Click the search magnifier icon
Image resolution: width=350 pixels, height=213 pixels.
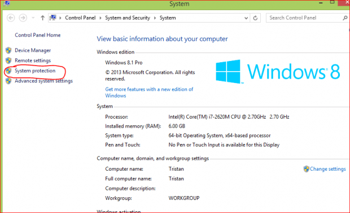pyautogui.click(x=345, y=18)
